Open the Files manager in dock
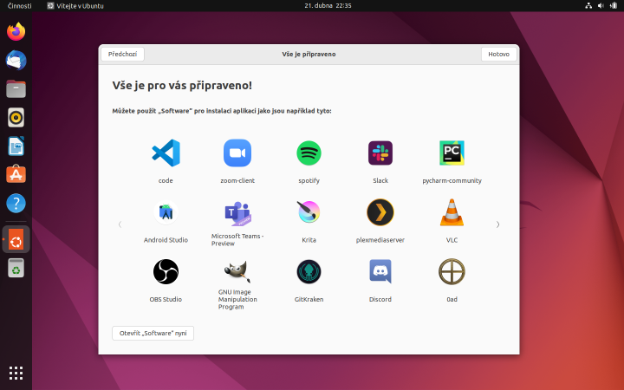The height and width of the screenshot is (390, 624). pos(16,88)
